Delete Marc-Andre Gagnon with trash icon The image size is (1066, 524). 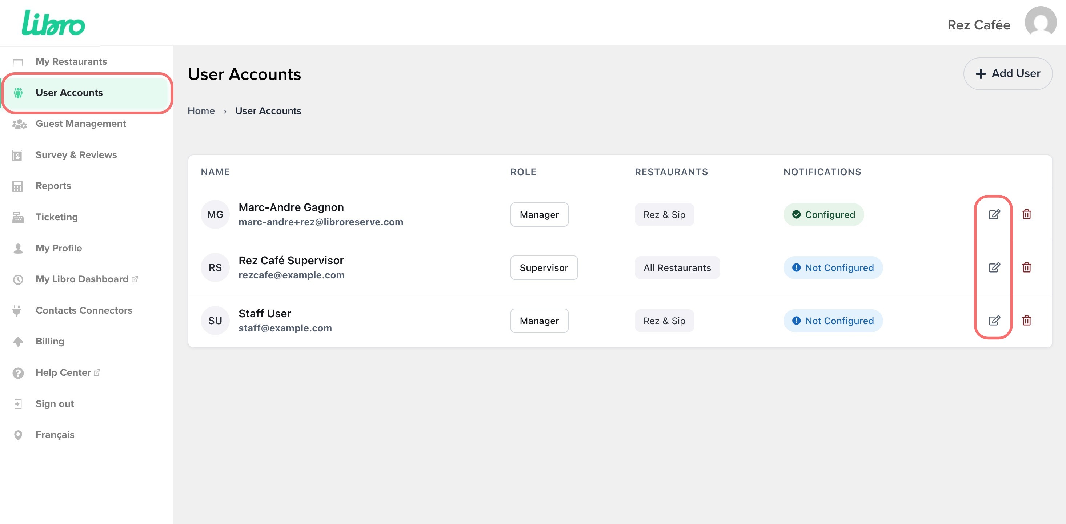tap(1026, 214)
